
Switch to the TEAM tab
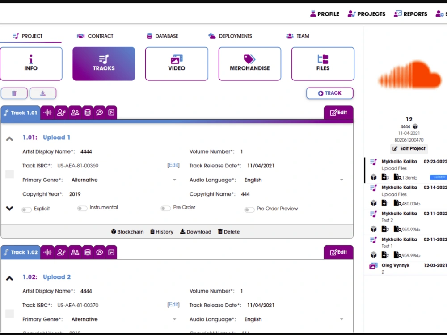tap(297, 36)
